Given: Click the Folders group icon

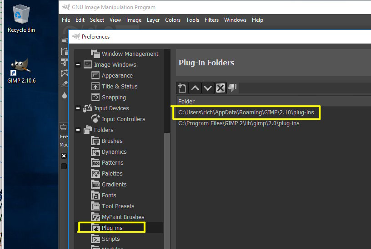Looking at the screenshot, I should [88, 130].
